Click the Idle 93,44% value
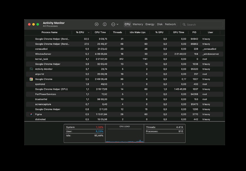Viewport: 246px width, 171px height. click(x=99, y=135)
